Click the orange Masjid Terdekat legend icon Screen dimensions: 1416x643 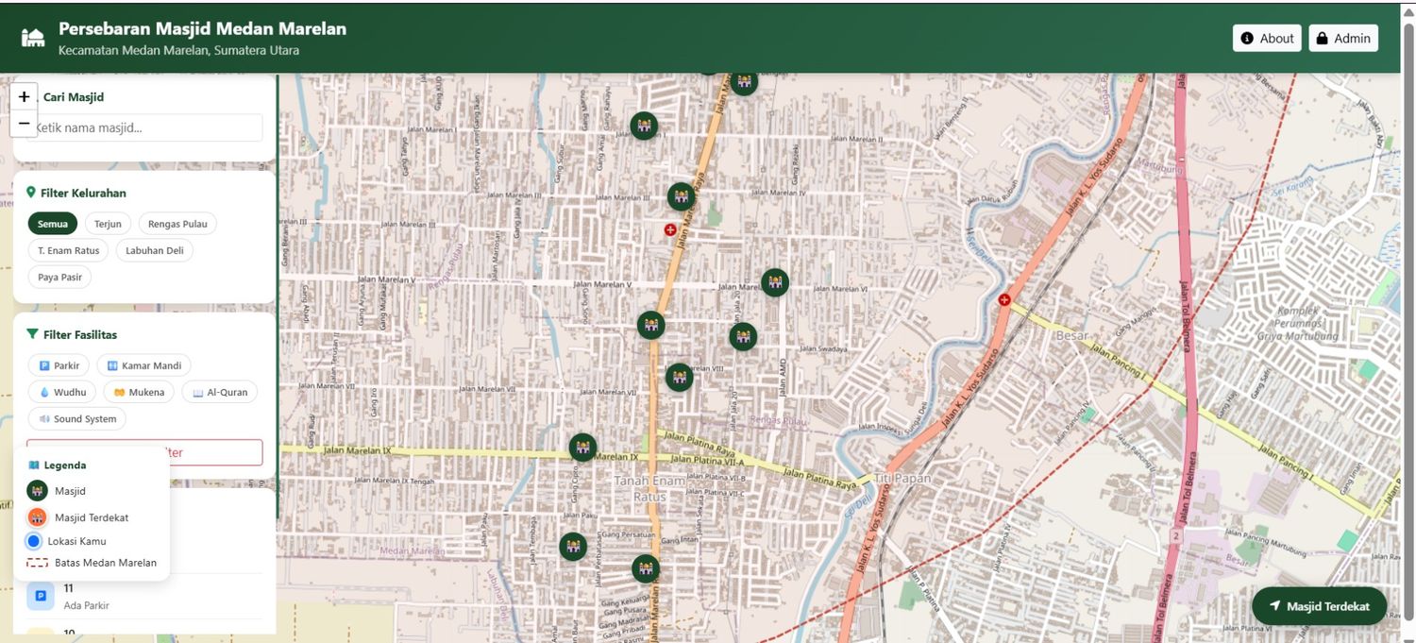pos(37,517)
